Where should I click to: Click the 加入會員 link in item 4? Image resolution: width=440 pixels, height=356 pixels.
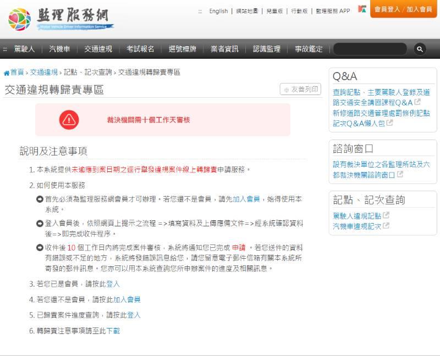pyautogui.click(x=127, y=299)
